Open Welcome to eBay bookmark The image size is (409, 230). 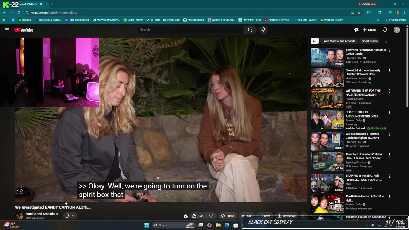331,20
